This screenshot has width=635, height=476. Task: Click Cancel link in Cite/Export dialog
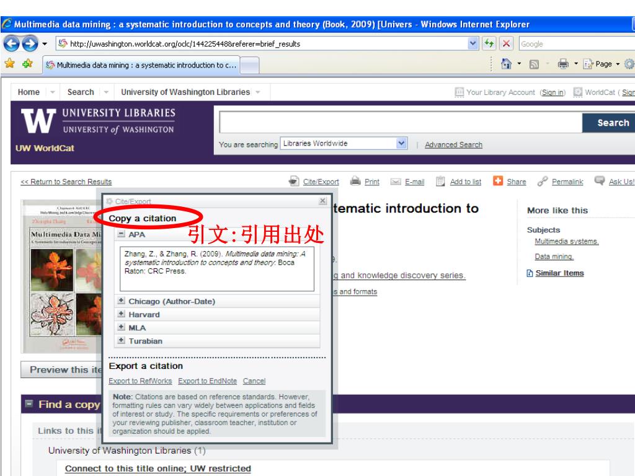point(254,381)
